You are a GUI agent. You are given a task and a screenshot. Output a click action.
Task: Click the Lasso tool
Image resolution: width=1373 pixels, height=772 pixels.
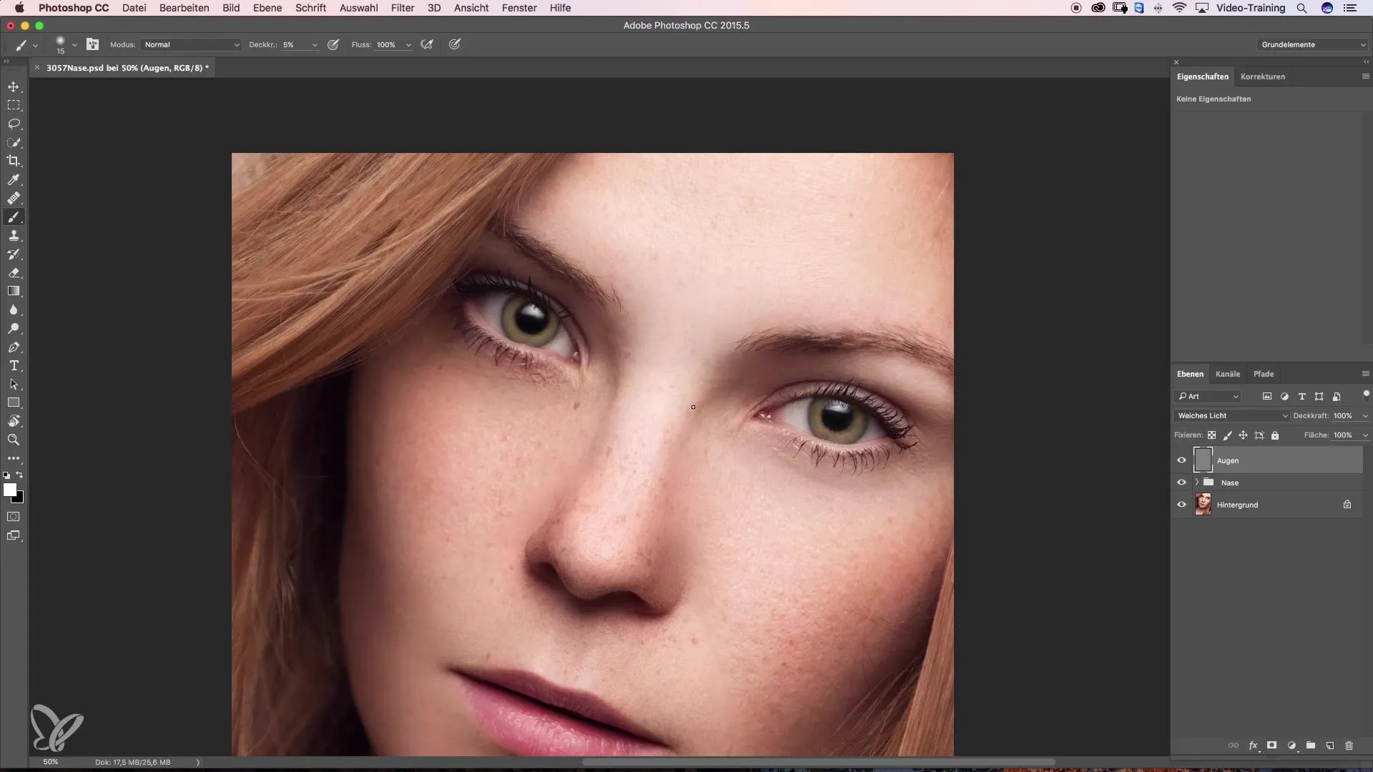(14, 124)
